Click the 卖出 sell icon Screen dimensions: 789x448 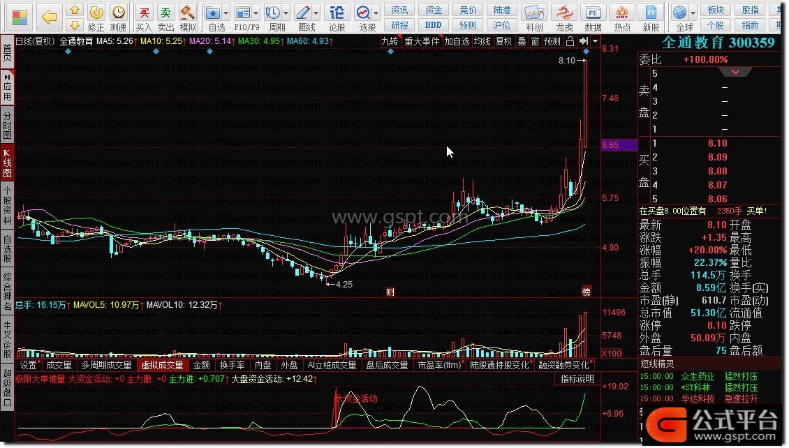(x=165, y=18)
